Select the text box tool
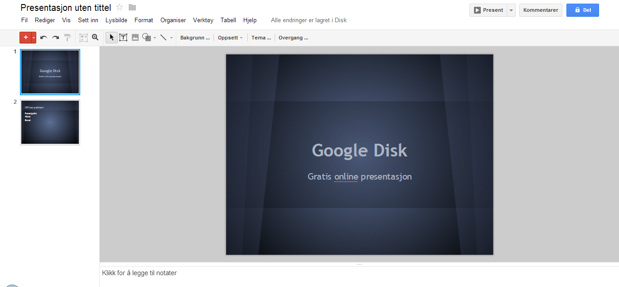619x287 pixels. (123, 38)
